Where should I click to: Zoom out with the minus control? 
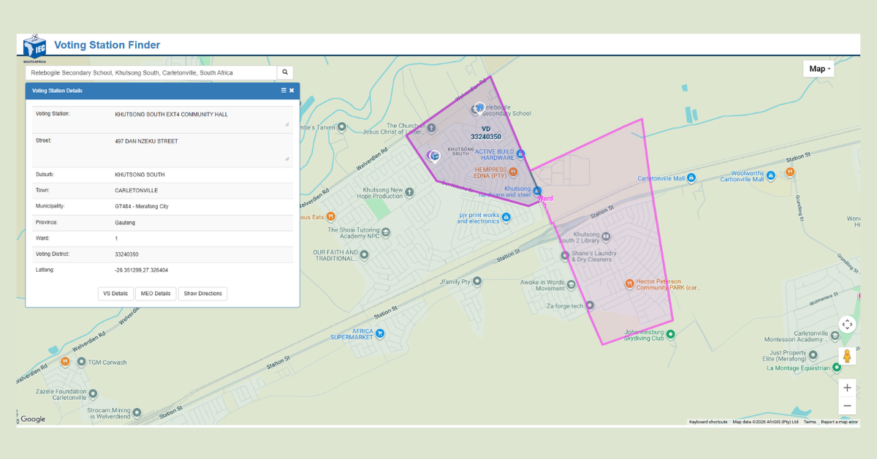tap(847, 406)
